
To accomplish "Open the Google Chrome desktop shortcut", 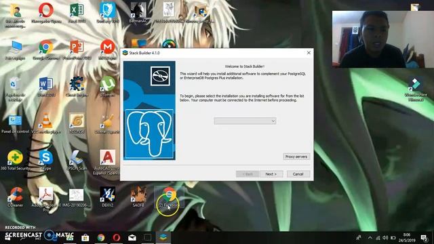I will pyautogui.click(x=46, y=50).
